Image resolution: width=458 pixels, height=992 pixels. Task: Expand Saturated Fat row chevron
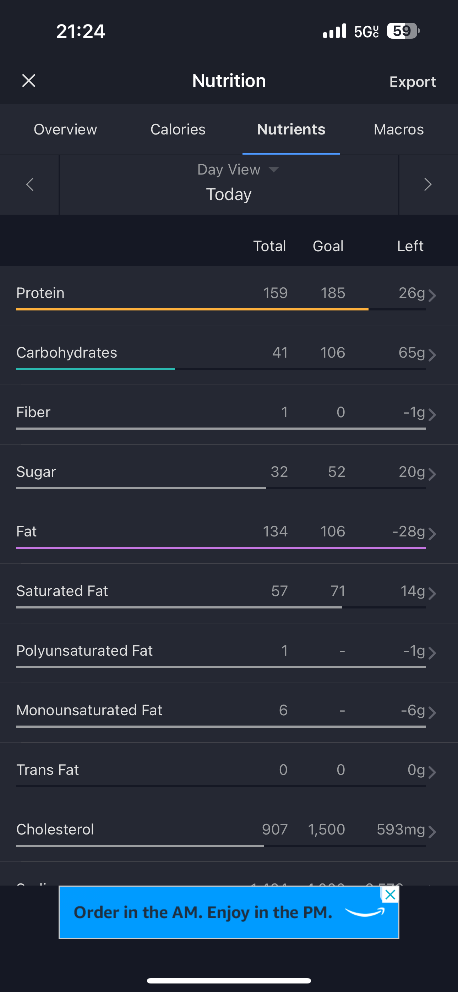pos(432,593)
